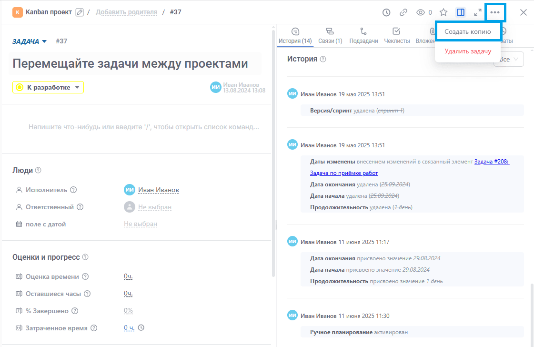The image size is (534, 347).
Task: Open the ЗАДАЧА type dropdown
Action: click(x=30, y=41)
